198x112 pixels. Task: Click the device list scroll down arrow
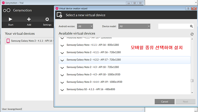(x=192, y=93)
